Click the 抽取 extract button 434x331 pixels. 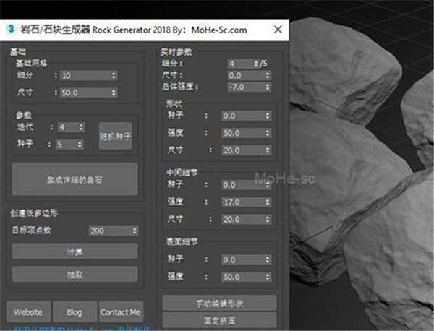pyautogui.click(x=75, y=274)
